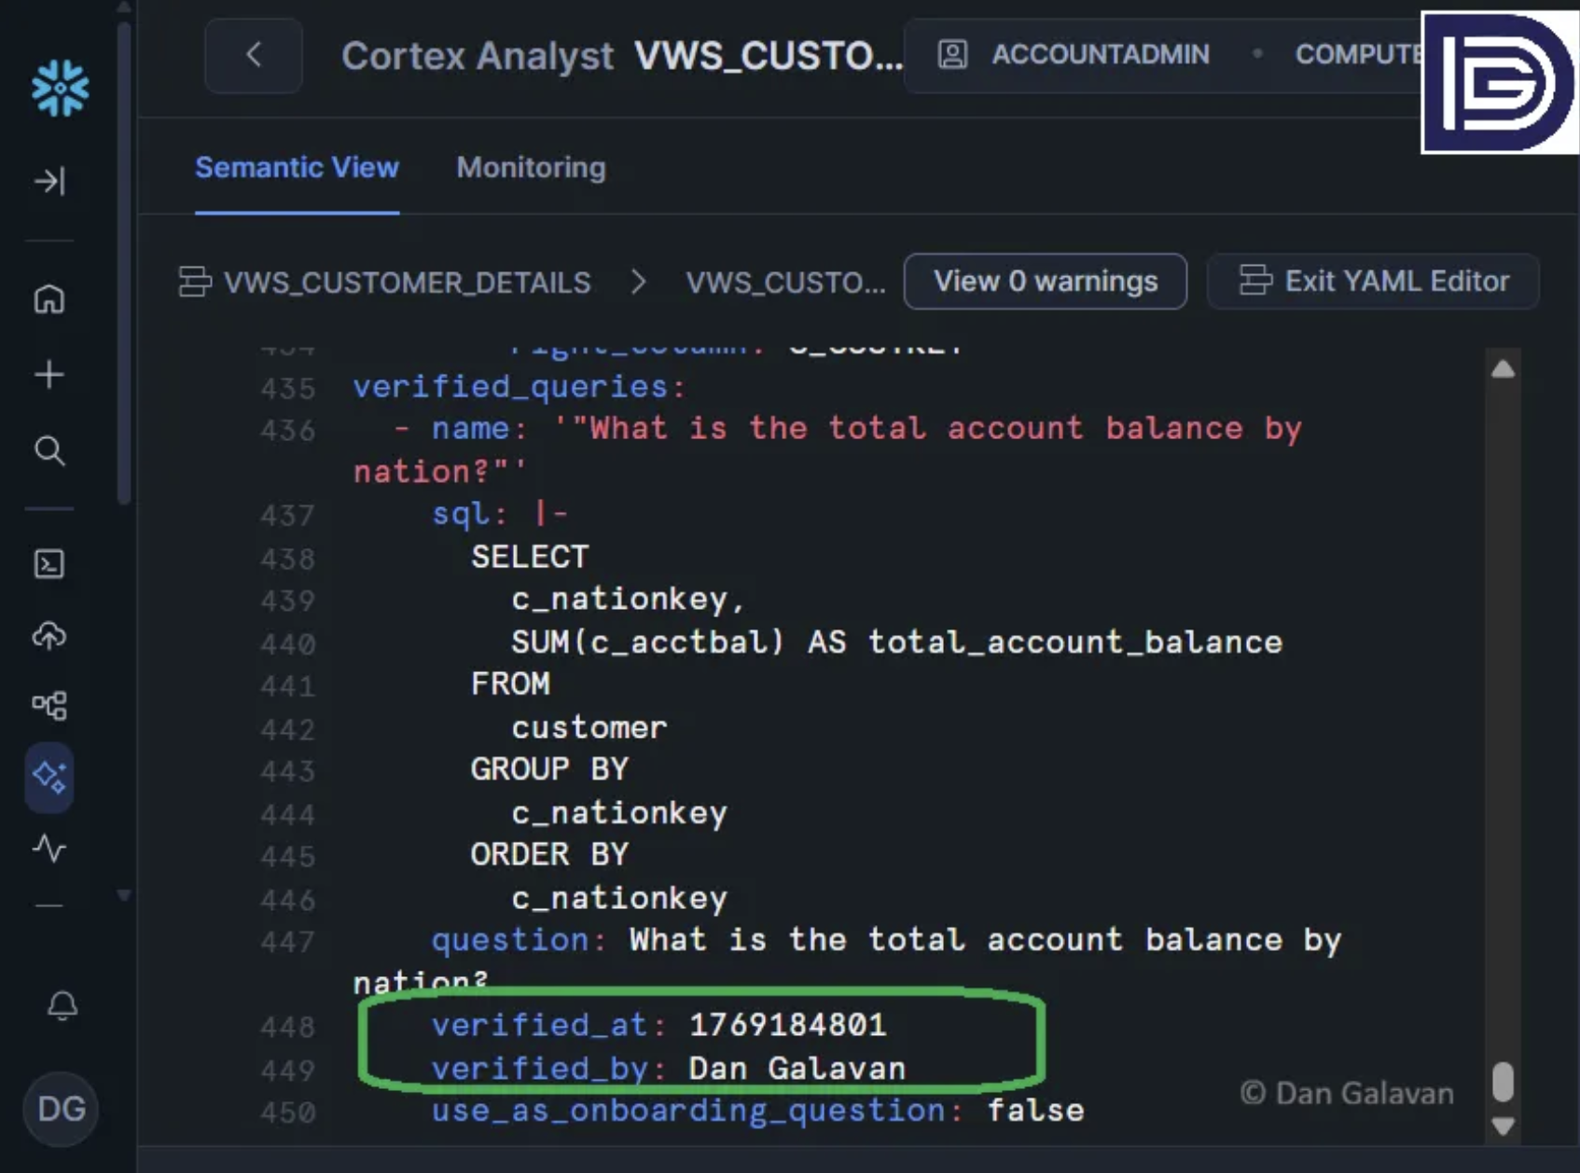Click the Snowflake logo icon

(x=60, y=89)
